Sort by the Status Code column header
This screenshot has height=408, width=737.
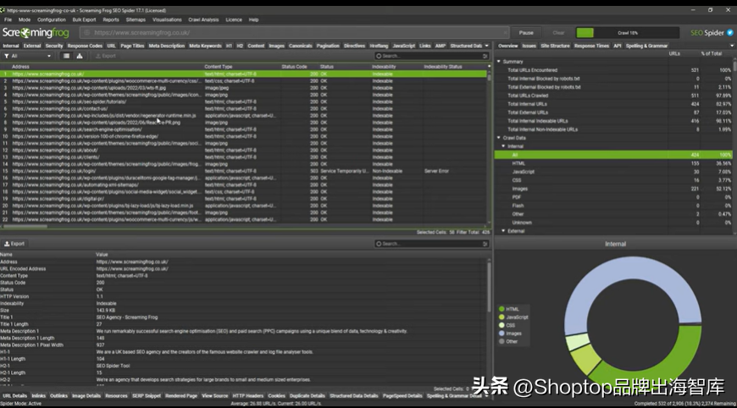click(x=294, y=67)
